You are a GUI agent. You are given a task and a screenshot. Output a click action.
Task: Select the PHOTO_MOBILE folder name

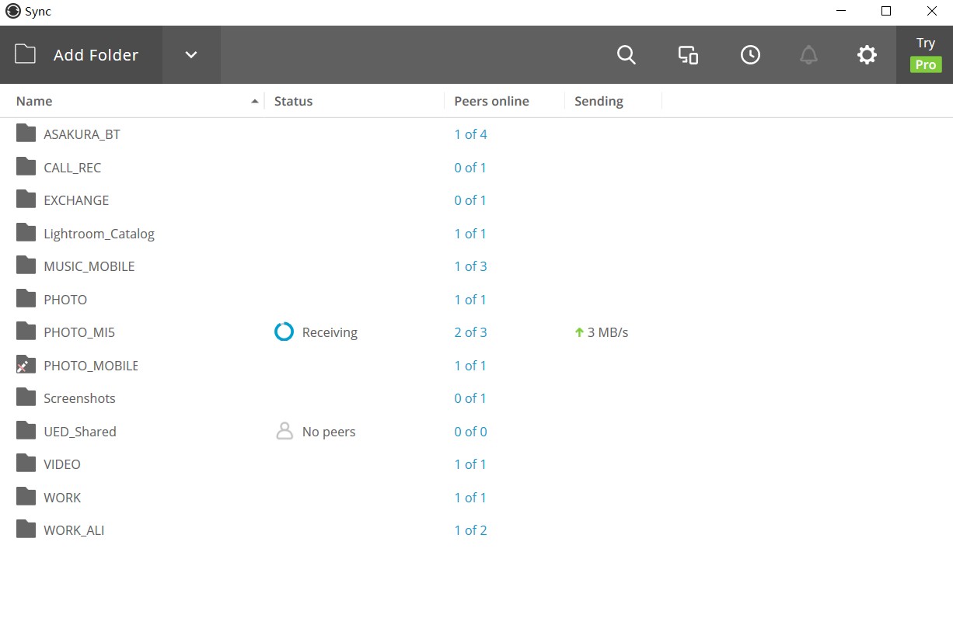pos(91,366)
